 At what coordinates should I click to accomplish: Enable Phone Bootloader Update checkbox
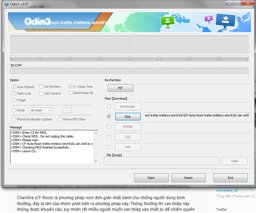tap(13, 119)
